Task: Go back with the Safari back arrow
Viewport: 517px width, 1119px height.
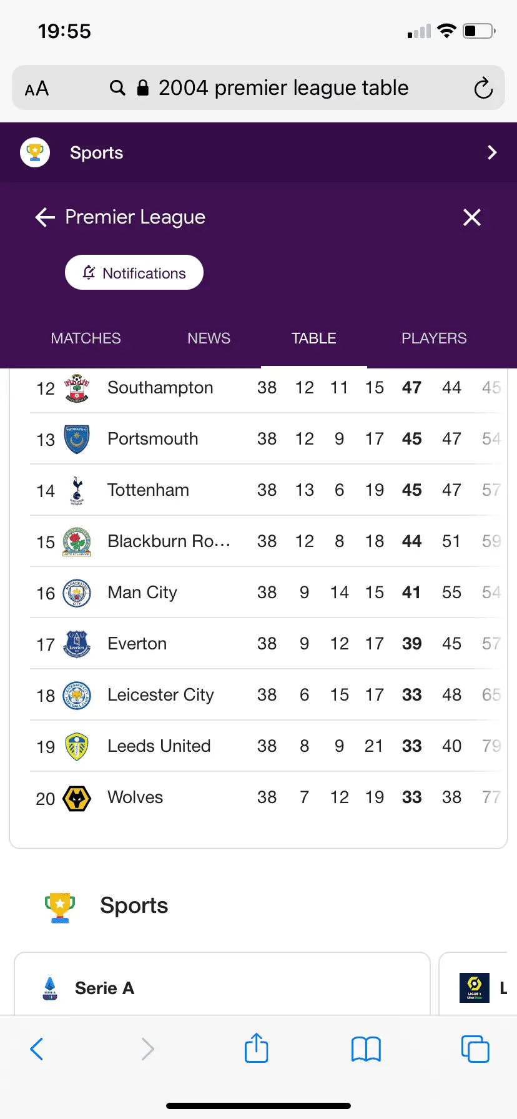Action: click(37, 1048)
